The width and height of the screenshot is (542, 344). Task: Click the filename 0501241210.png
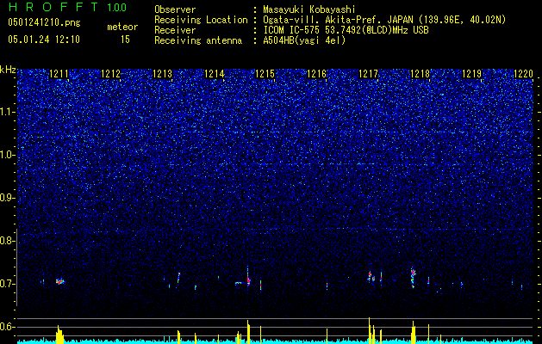coord(44,22)
